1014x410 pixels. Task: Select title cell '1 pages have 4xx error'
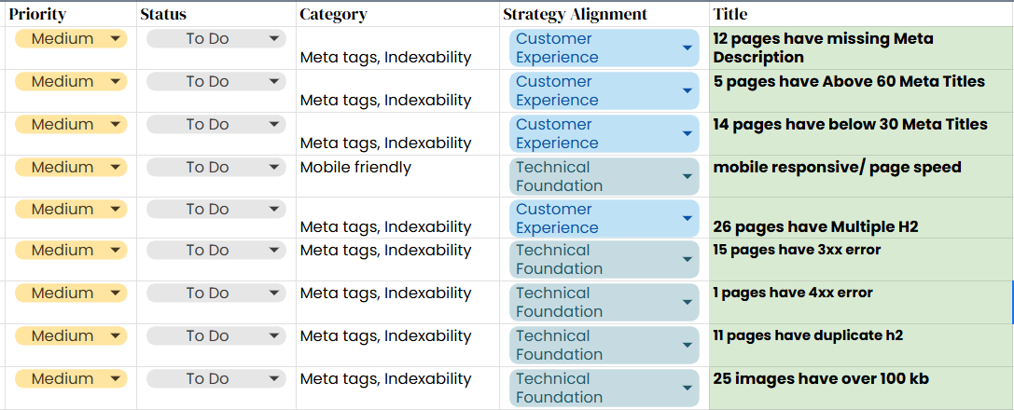coord(792,294)
